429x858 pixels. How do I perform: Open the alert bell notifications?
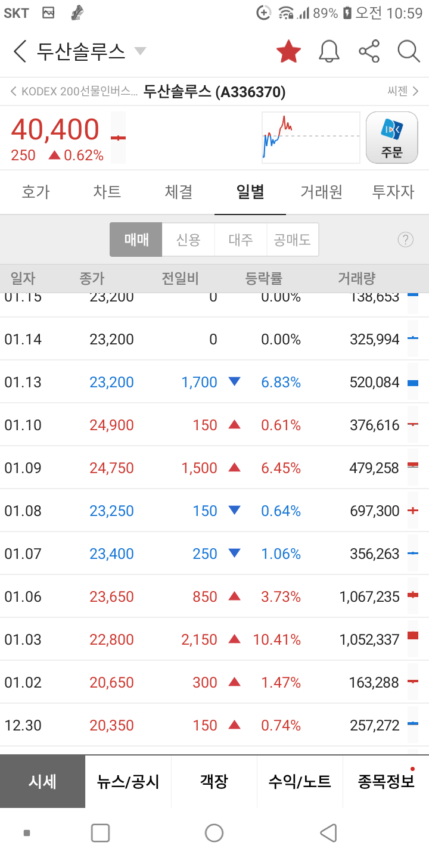(x=329, y=51)
